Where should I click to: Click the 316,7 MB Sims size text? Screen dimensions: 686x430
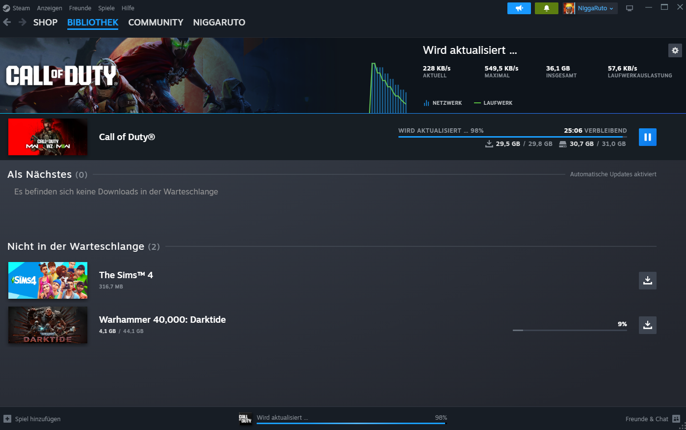point(111,287)
